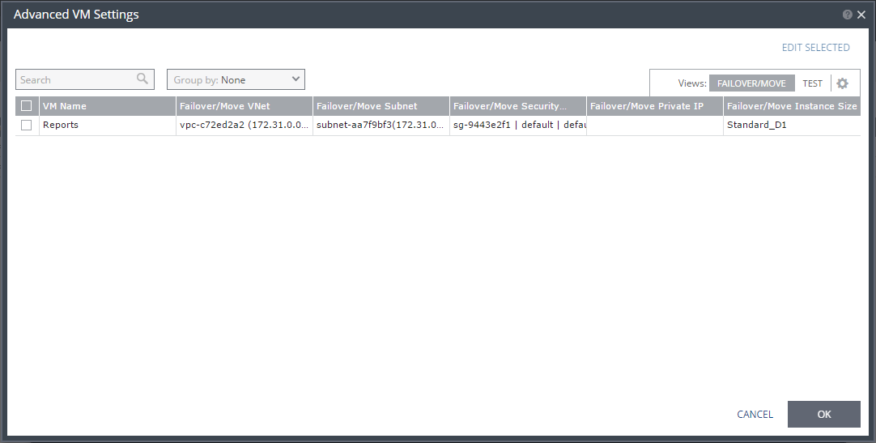
Task: Tick the Reports row checkbox
Action: (x=26, y=126)
